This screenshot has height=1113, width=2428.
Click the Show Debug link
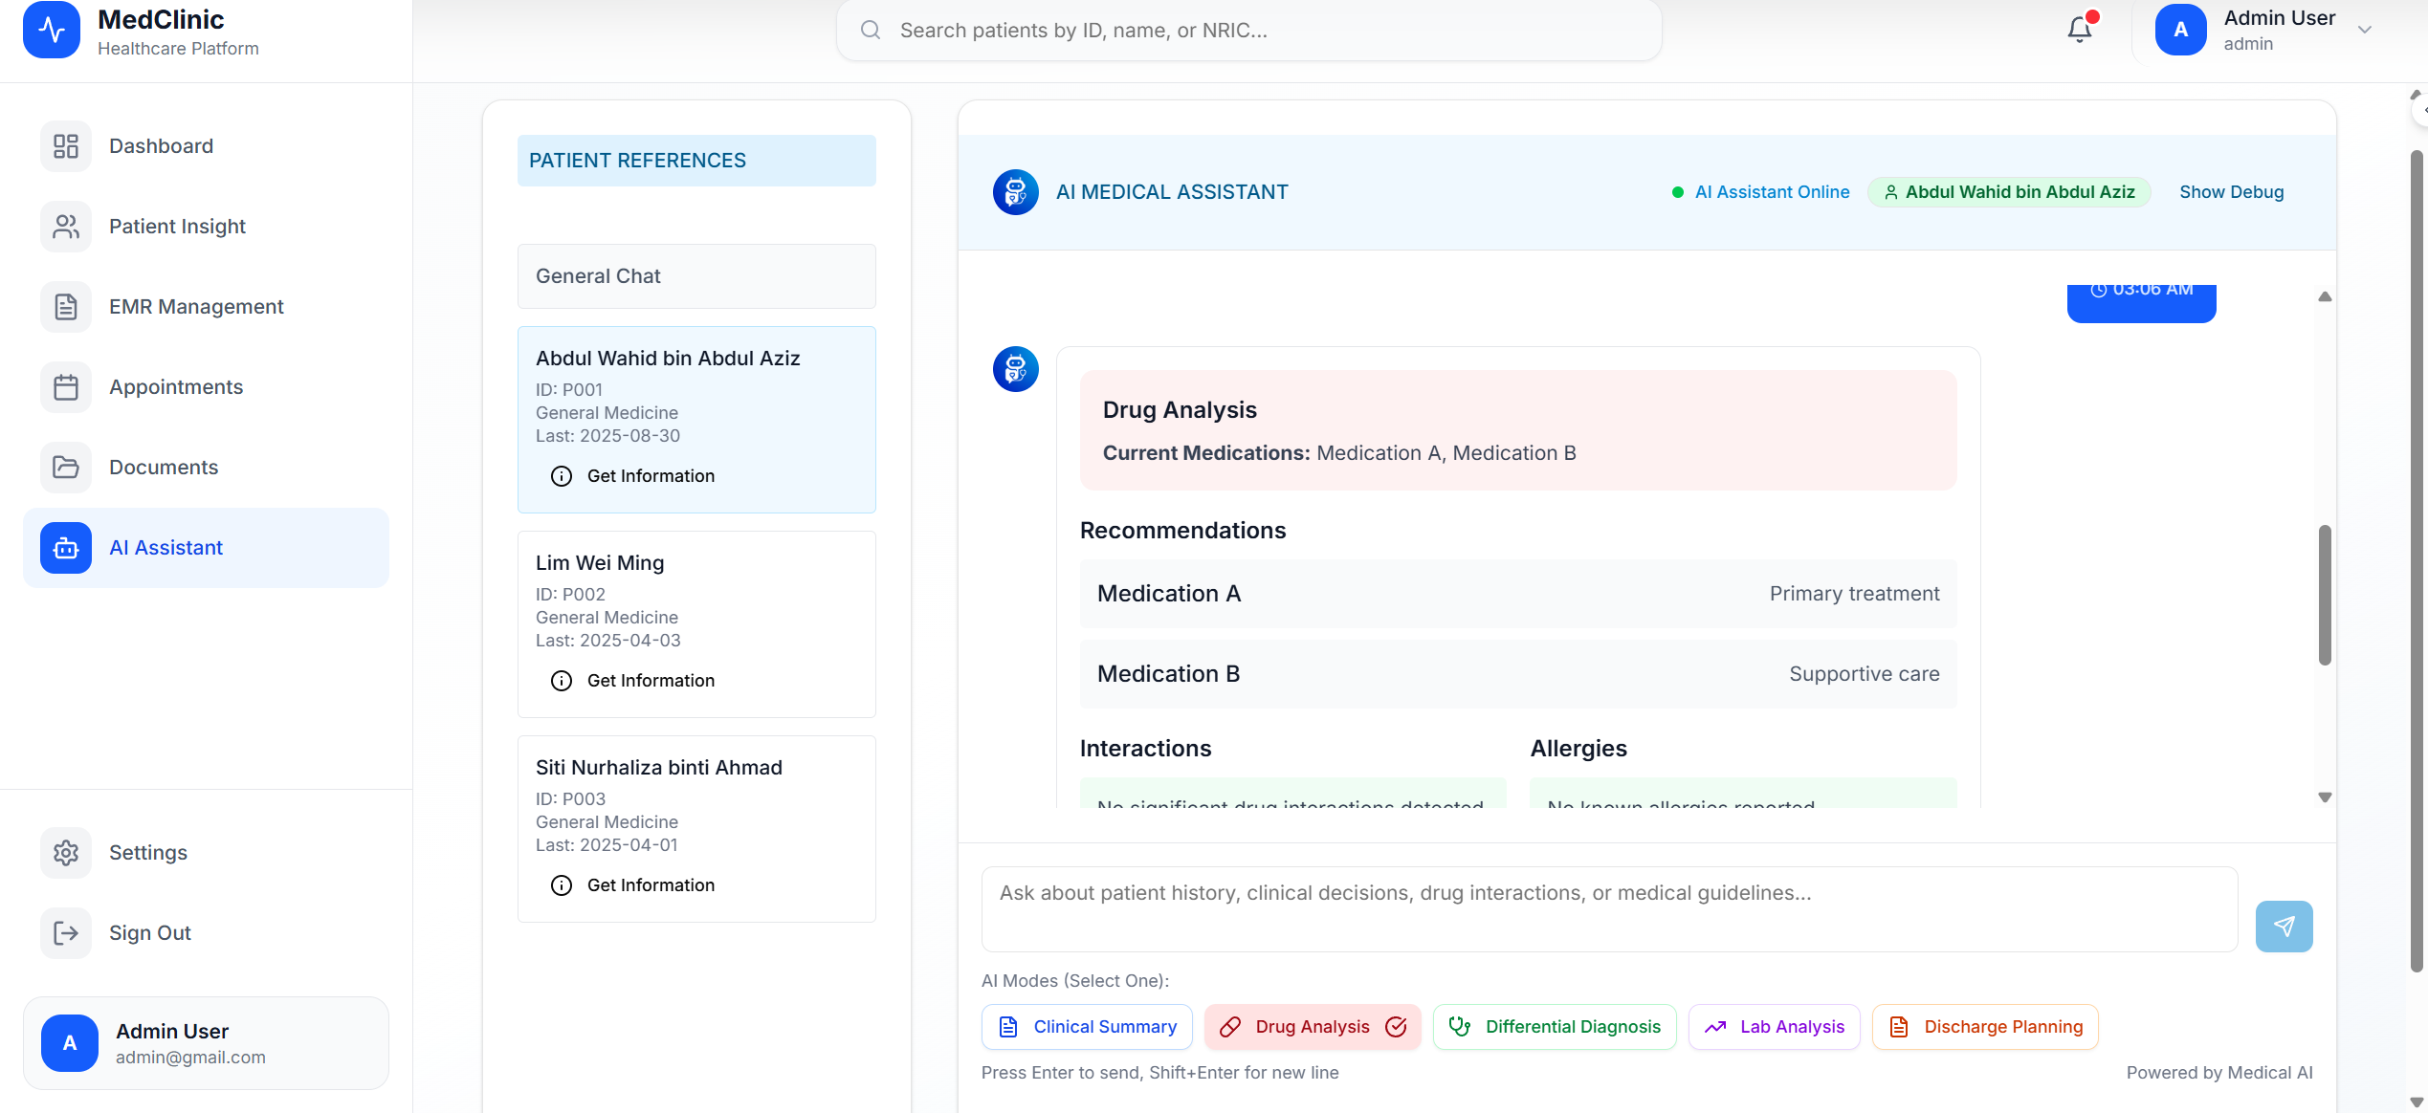pyautogui.click(x=2231, y=192)
